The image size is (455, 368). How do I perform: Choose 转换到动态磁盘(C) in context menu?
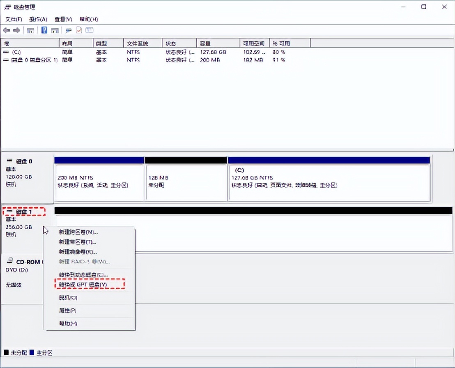pos(83,274)
